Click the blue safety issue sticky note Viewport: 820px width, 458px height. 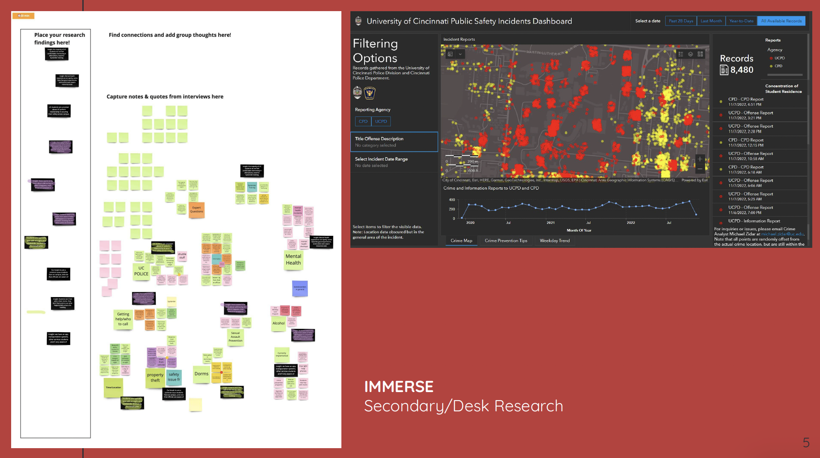174,377
